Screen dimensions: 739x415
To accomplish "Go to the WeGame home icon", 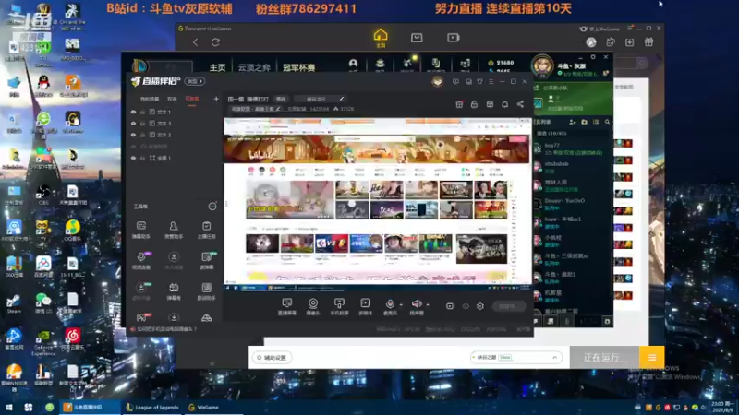I will coord(381,38).
